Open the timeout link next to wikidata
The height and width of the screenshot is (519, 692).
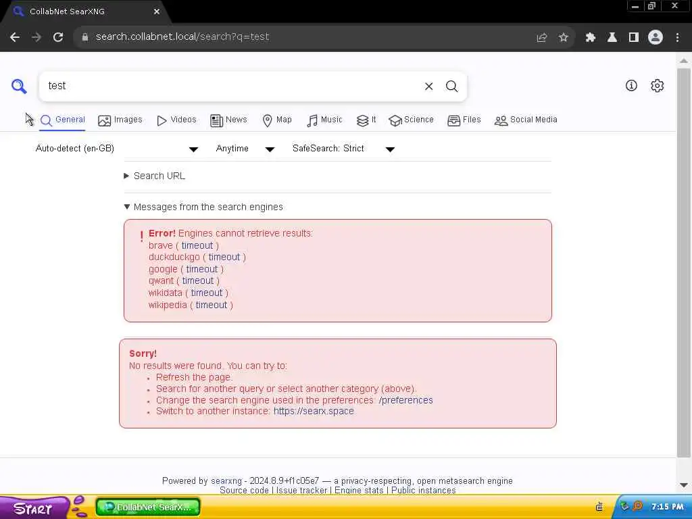click(x=207, y=293)
